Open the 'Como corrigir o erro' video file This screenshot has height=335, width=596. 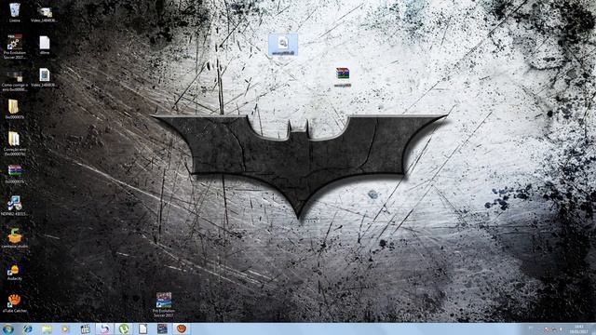click(x=15, y=81)
